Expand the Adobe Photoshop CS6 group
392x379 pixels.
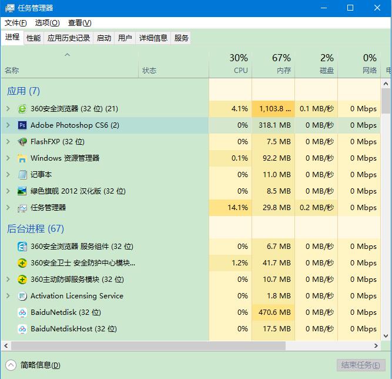8,125
